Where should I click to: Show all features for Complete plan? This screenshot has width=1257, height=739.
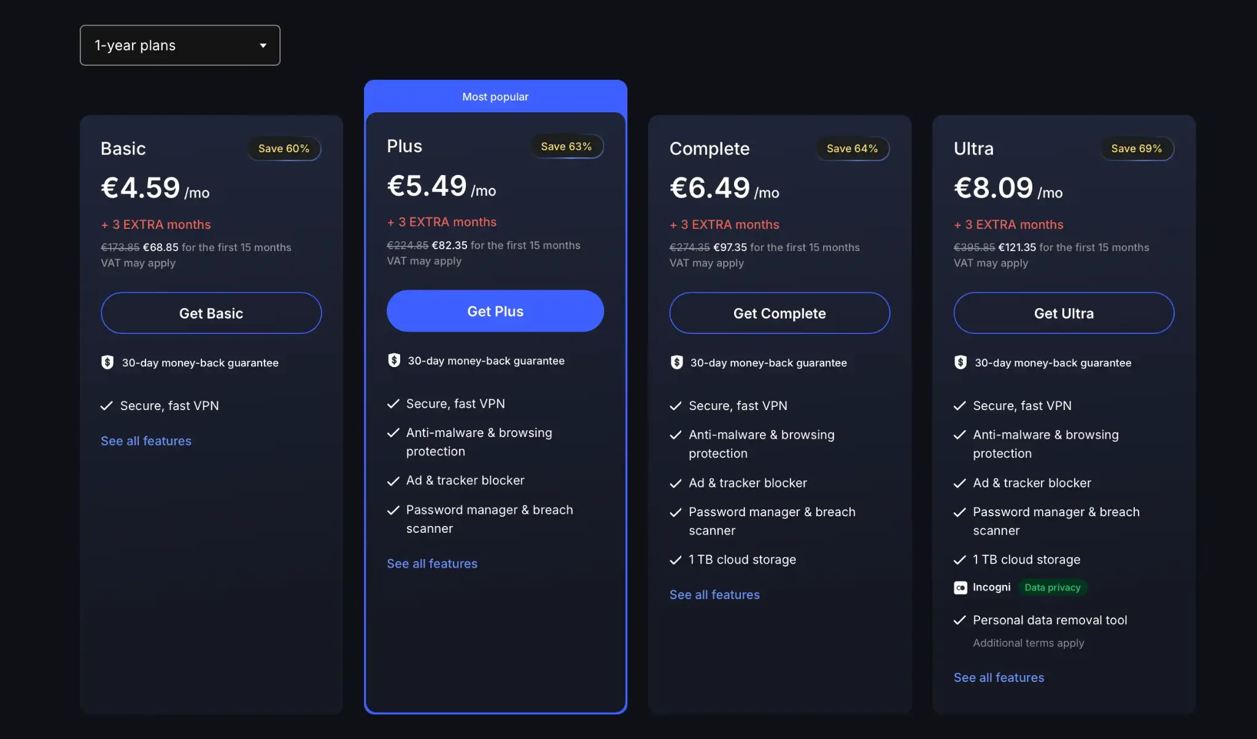tap(714, 594)
